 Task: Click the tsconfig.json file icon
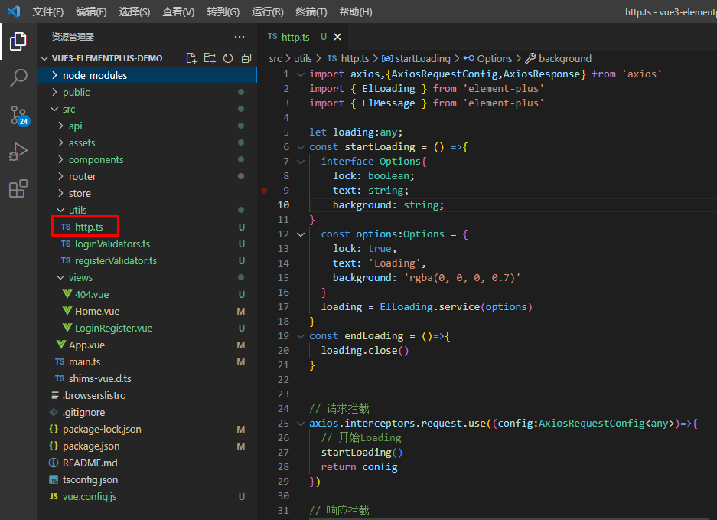tap(54, 479)
